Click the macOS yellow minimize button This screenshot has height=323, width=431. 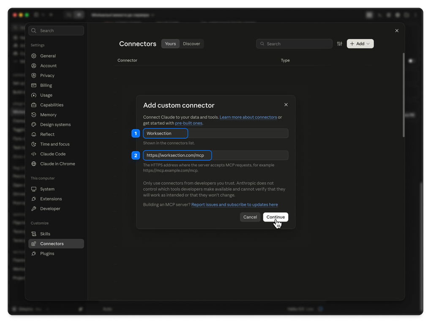pyautogui.click(x=21, y=15)
